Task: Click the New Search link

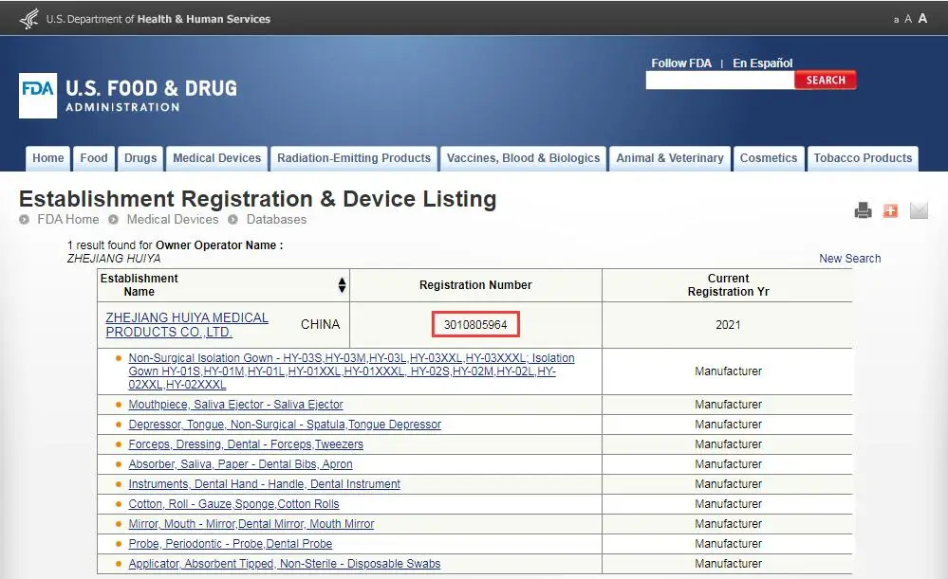Action: (849, 259)
